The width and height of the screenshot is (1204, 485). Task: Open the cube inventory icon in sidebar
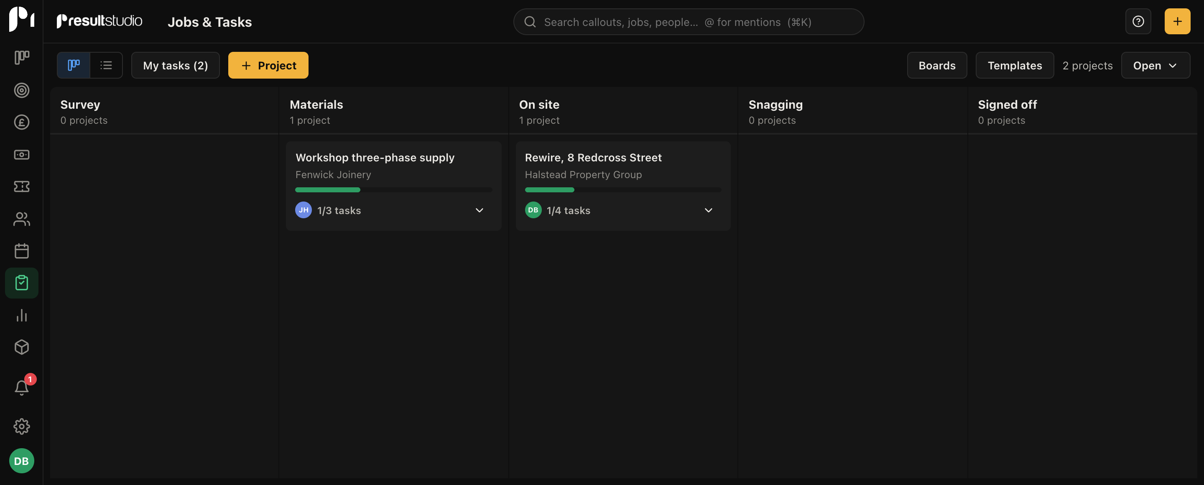click(x=21, y=347)
